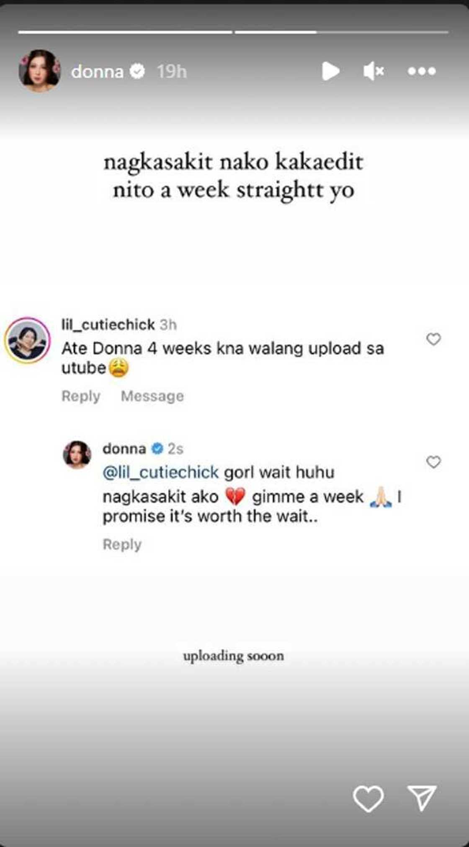
Task: Unmute the story sound
Action: coord(373,71)
